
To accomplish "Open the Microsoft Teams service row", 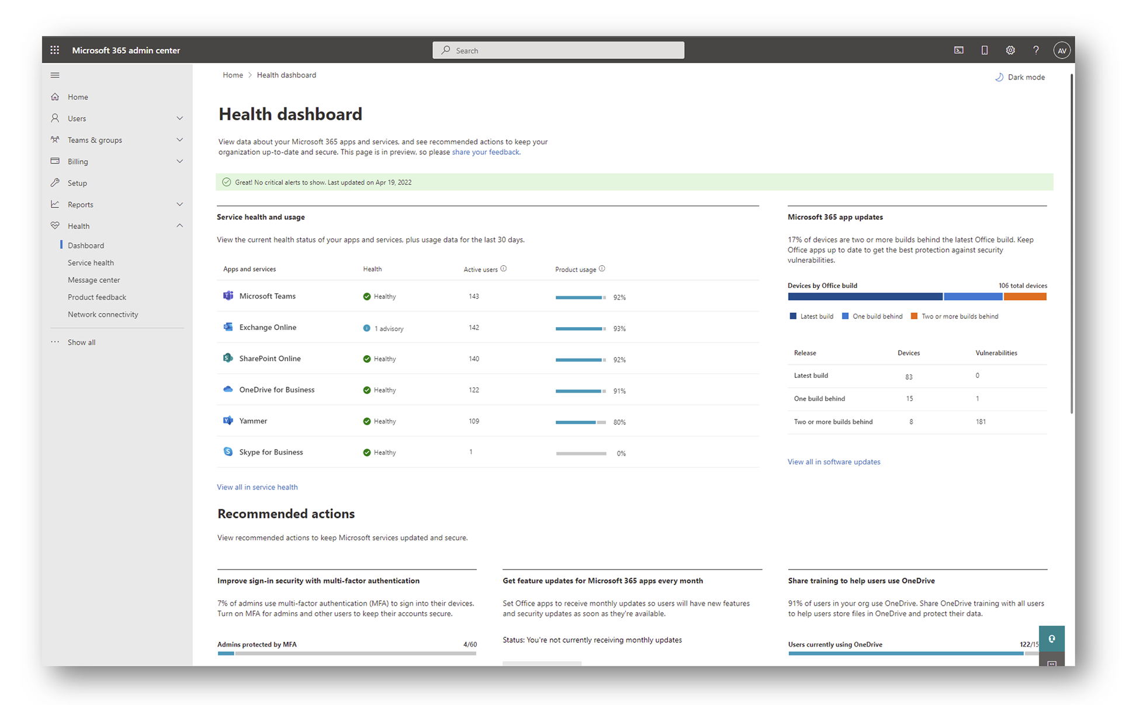I will [267, 296].
